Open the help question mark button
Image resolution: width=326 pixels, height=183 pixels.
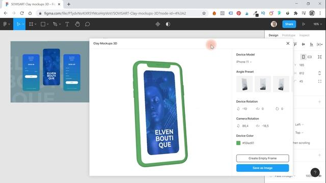(x=315, y=172)
